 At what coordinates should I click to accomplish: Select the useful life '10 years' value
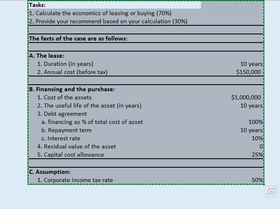click(251, 106)
